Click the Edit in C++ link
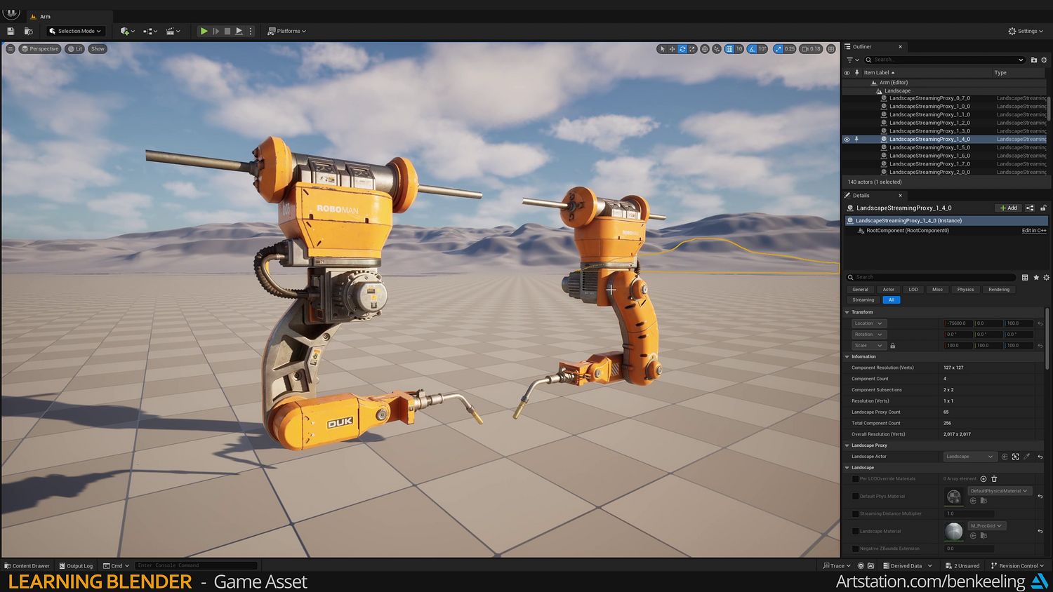This screenshot has height=592, width=1053. point(1034,231)
